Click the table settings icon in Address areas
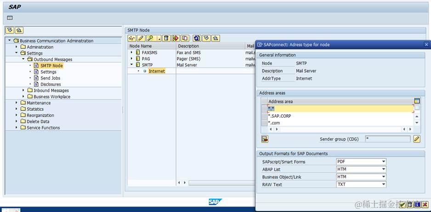The width and height of the screenshot is (431, 212). (417, 101)
